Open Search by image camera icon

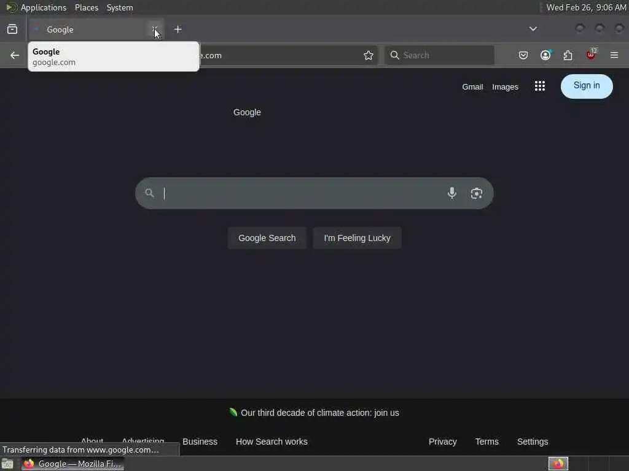tap(477, 193)
